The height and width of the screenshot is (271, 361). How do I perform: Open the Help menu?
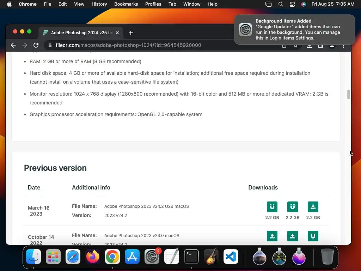pyautogui.click(x=212, y=4)
